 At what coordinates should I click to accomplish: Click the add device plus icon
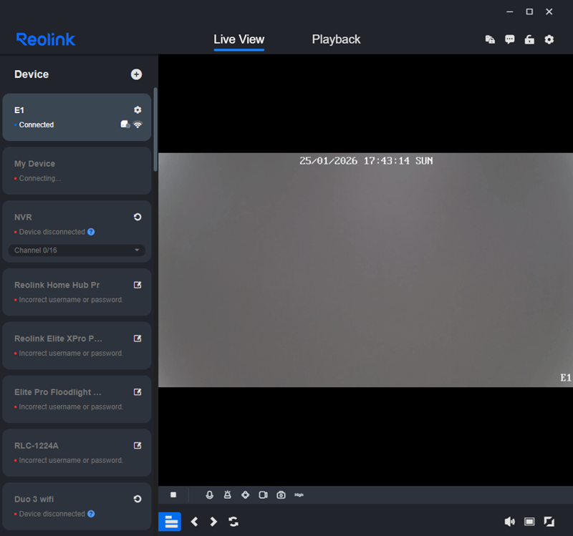136,74
